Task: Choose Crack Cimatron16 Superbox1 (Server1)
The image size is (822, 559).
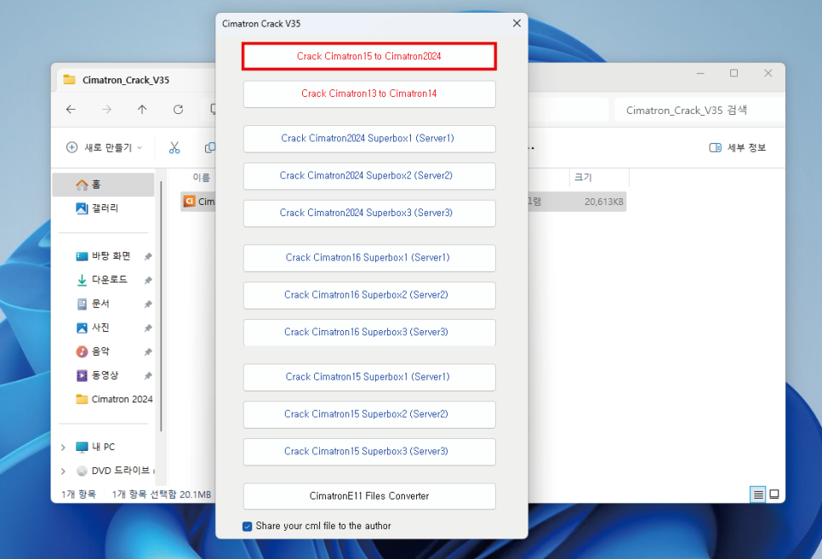Action: (369, 258)
